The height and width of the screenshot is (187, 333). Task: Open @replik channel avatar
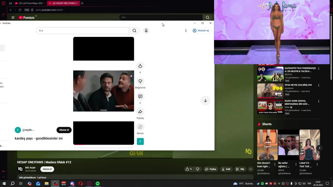18,130
